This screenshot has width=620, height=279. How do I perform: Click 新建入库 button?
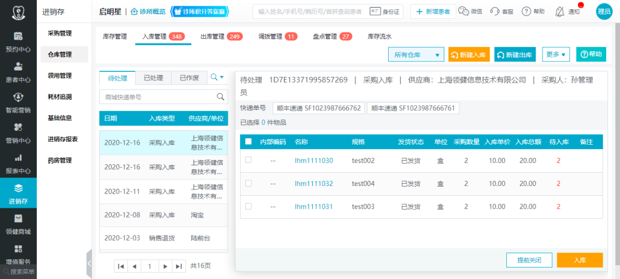click(469, 55)
